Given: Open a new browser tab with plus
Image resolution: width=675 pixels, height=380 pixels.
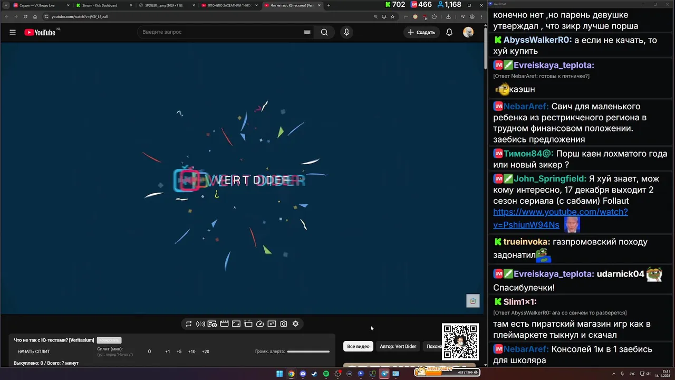Looking at the screenshot, I should 329,5.
